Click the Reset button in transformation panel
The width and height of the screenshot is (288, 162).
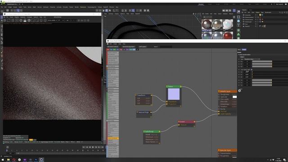coord(242,57)
